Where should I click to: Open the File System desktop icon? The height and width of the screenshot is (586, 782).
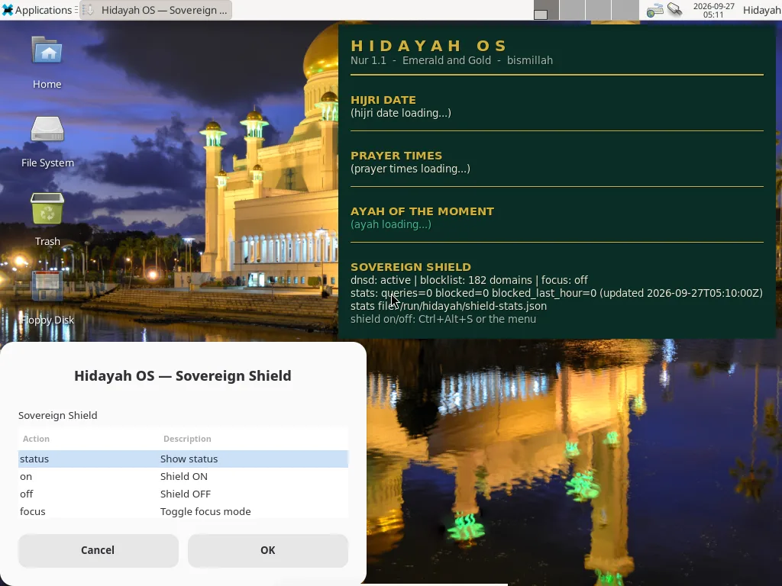[47, 141]
